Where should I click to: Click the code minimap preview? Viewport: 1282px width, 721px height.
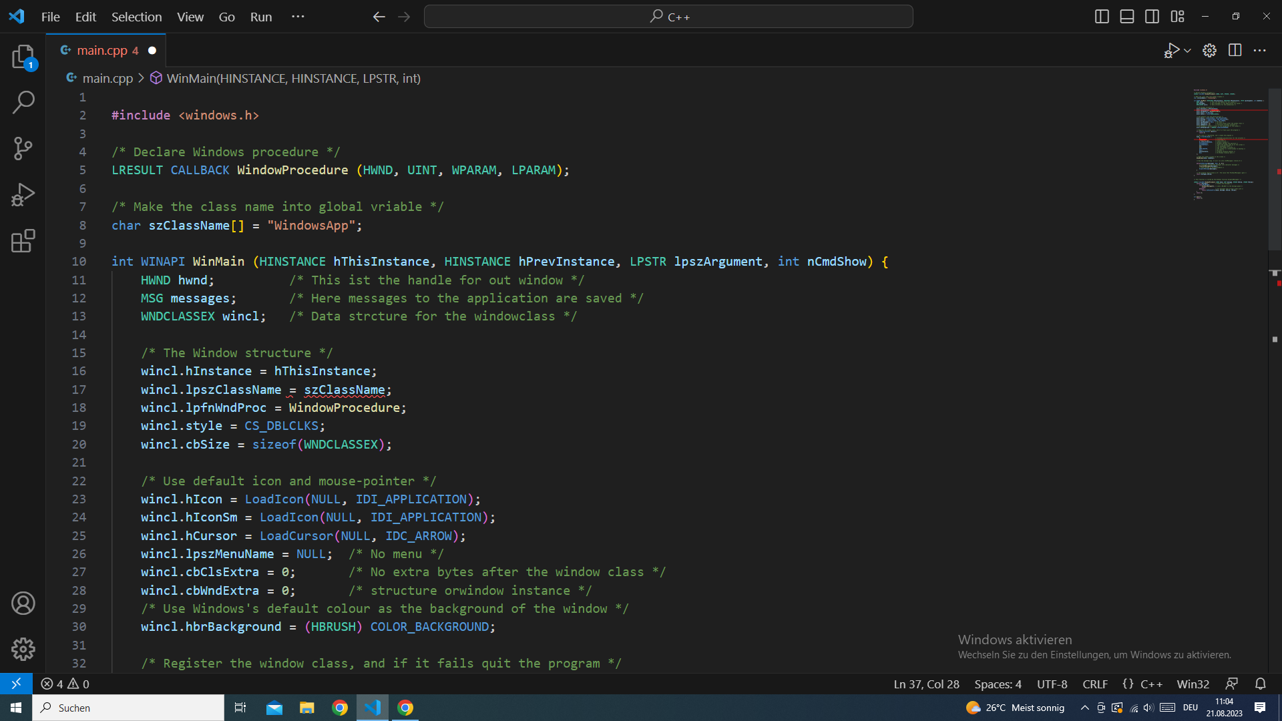(x=1230, y=144)
